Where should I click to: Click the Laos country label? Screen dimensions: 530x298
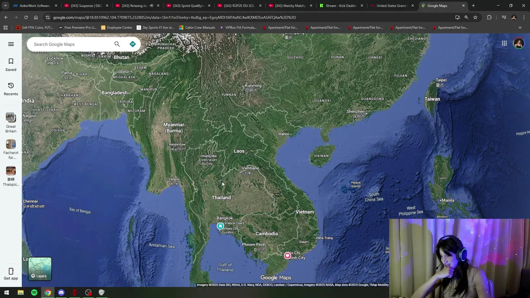pyautogui.click(x=239, y=151)
